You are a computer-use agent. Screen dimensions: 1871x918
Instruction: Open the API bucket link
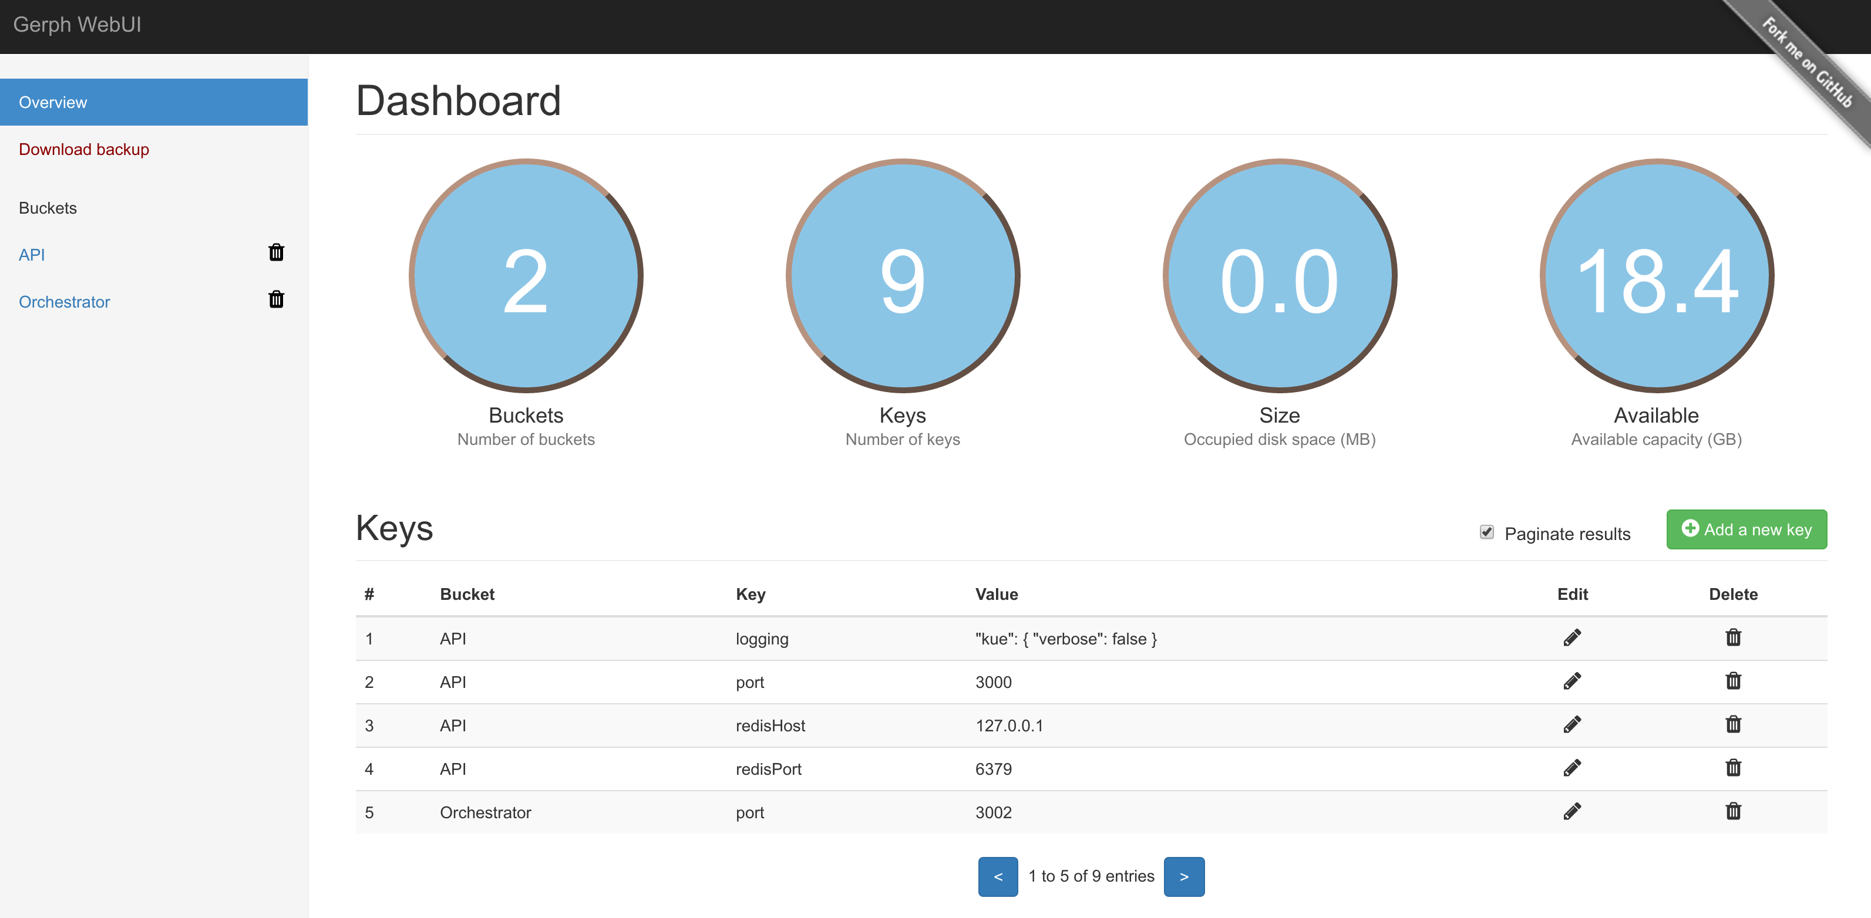[x=32, y=255]
